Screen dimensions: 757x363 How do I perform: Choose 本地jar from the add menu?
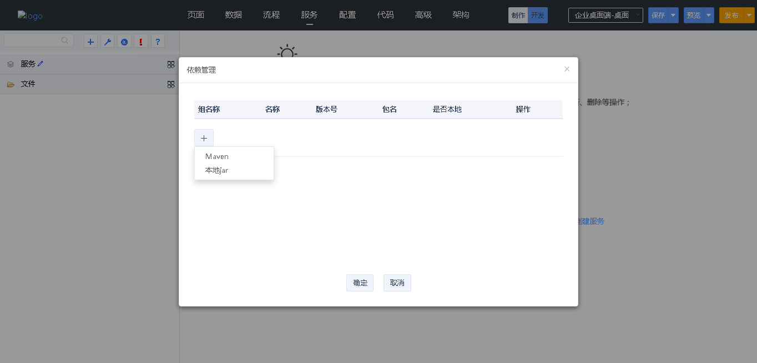click(x=216, y=170)
